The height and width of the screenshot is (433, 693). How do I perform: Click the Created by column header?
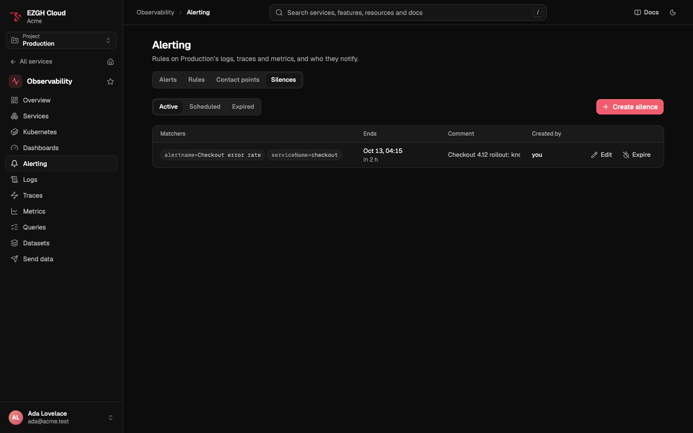click(546, 134)
